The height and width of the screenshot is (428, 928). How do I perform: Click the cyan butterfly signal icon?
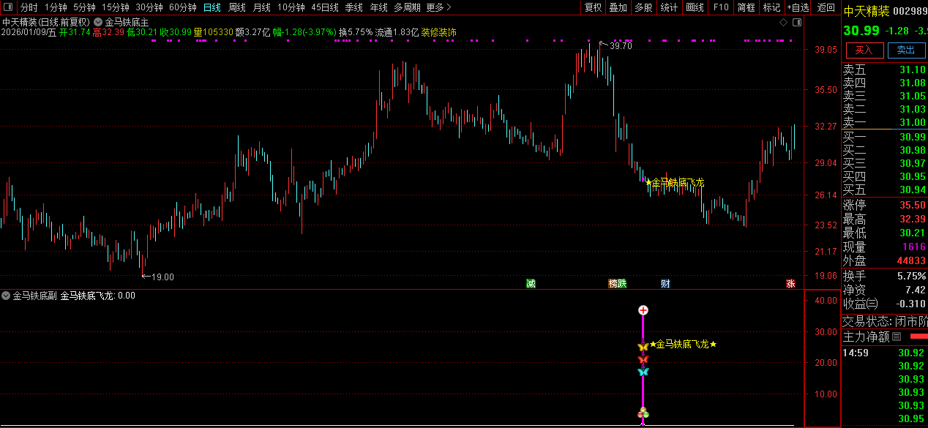(x=643, y=372)
